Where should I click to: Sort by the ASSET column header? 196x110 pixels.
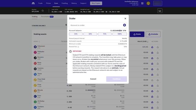37,42
